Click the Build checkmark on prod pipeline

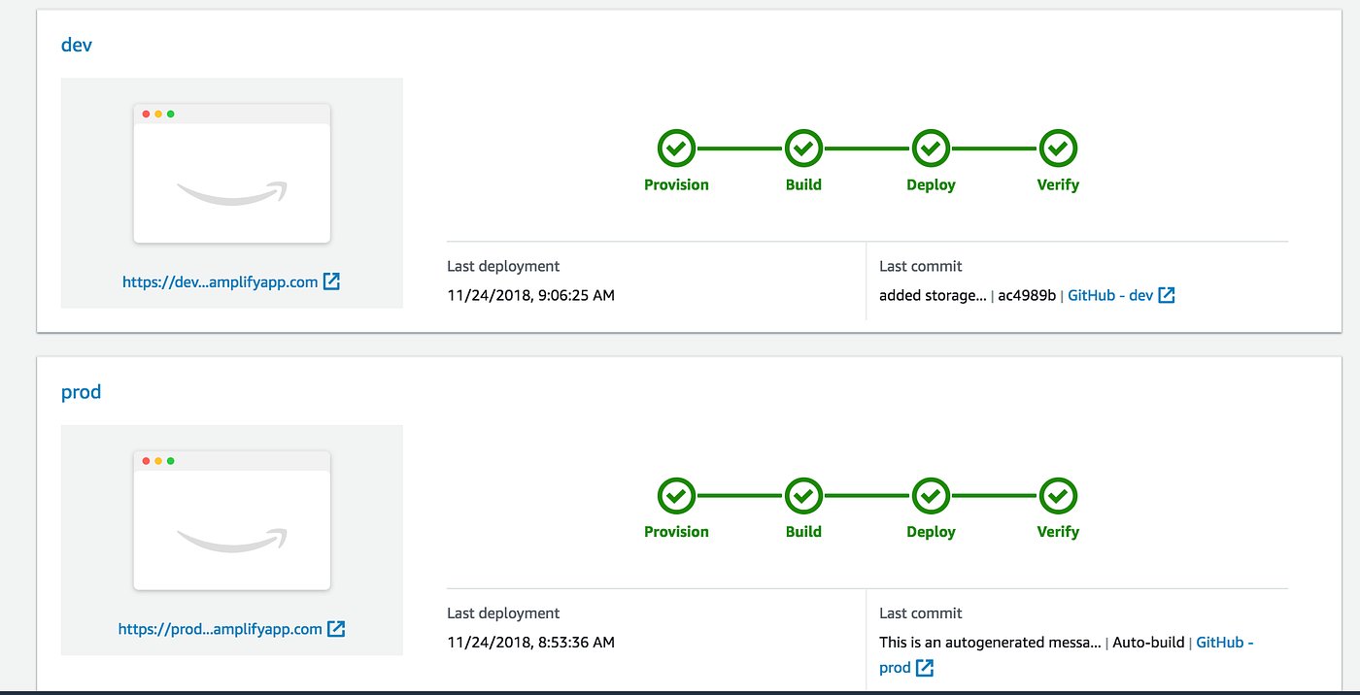point(803,495)
